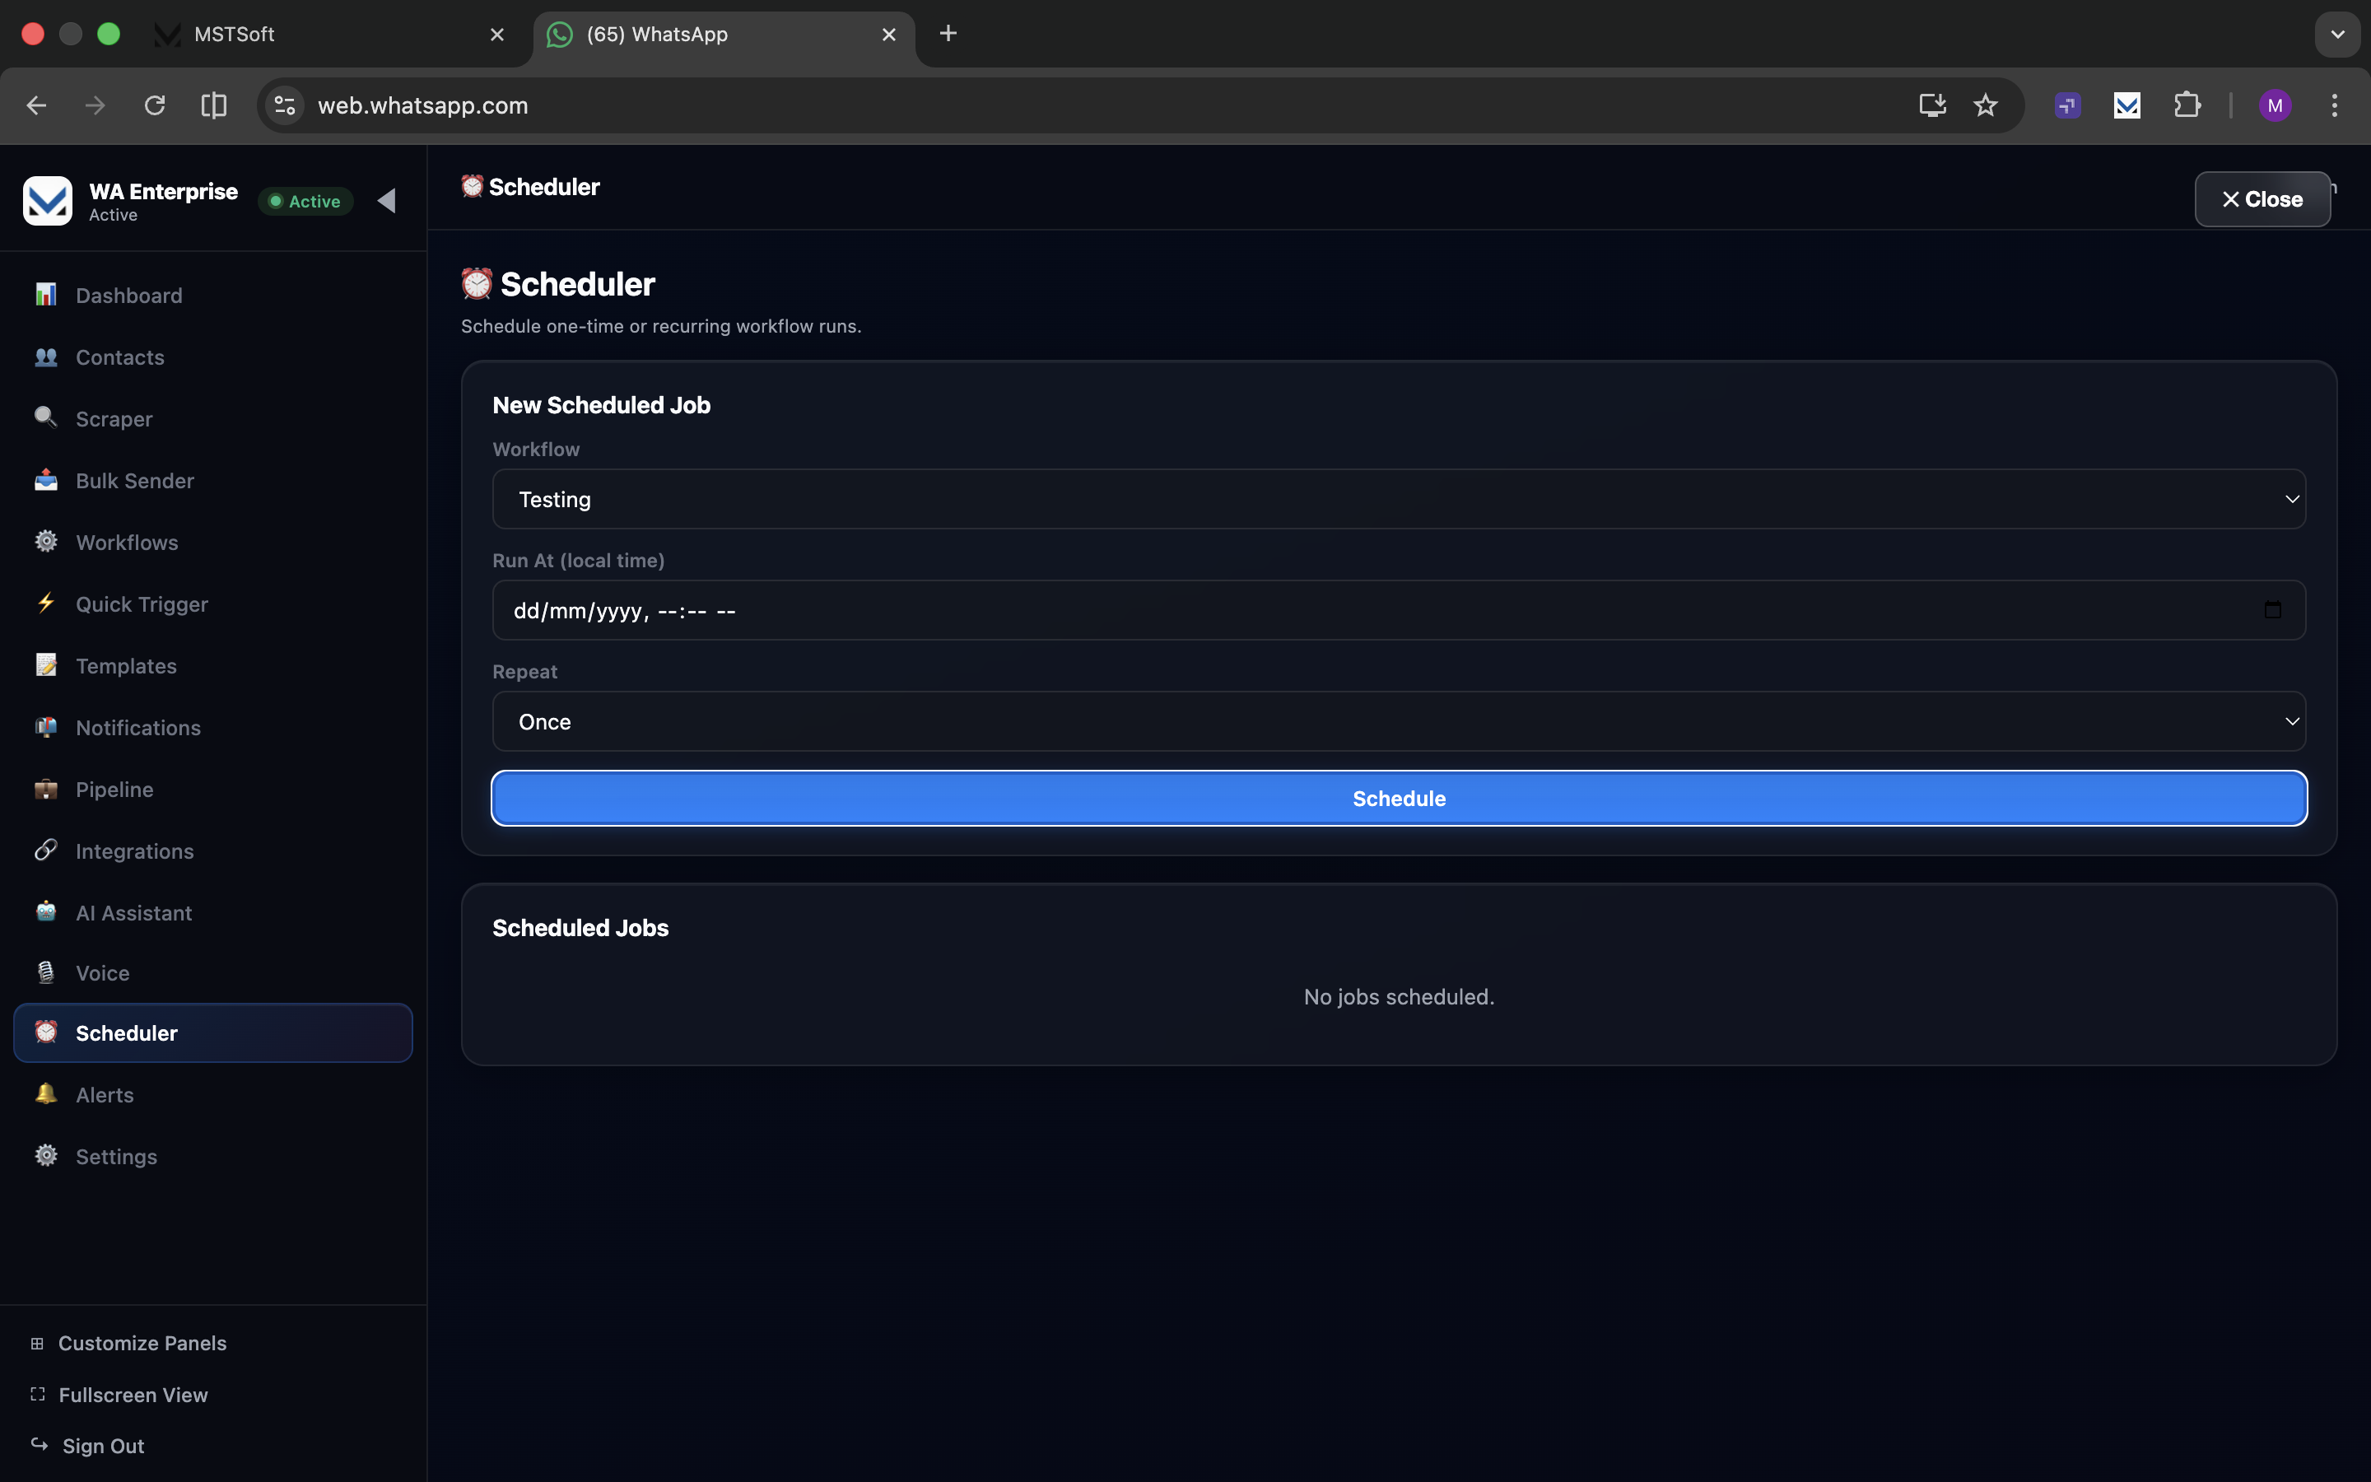Open the tab search chevron at top right
Image resolution: width=2371 pixels, height=1482 pixels.
pyautogui.click(x=2336, y=35)
